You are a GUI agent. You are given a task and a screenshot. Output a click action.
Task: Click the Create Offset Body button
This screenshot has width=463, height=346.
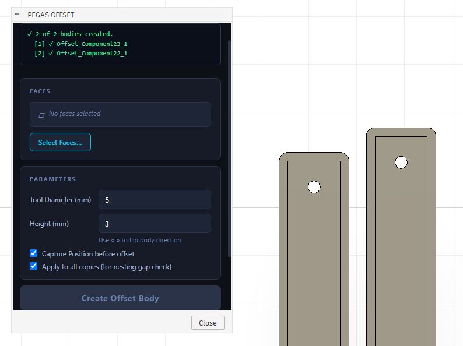[120, 298]
